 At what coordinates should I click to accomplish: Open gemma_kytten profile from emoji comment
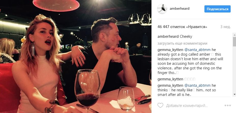(170, 79)
